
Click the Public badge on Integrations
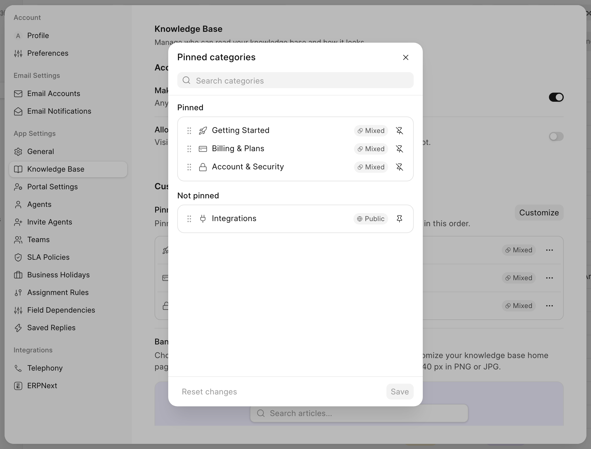pos(371,219)
